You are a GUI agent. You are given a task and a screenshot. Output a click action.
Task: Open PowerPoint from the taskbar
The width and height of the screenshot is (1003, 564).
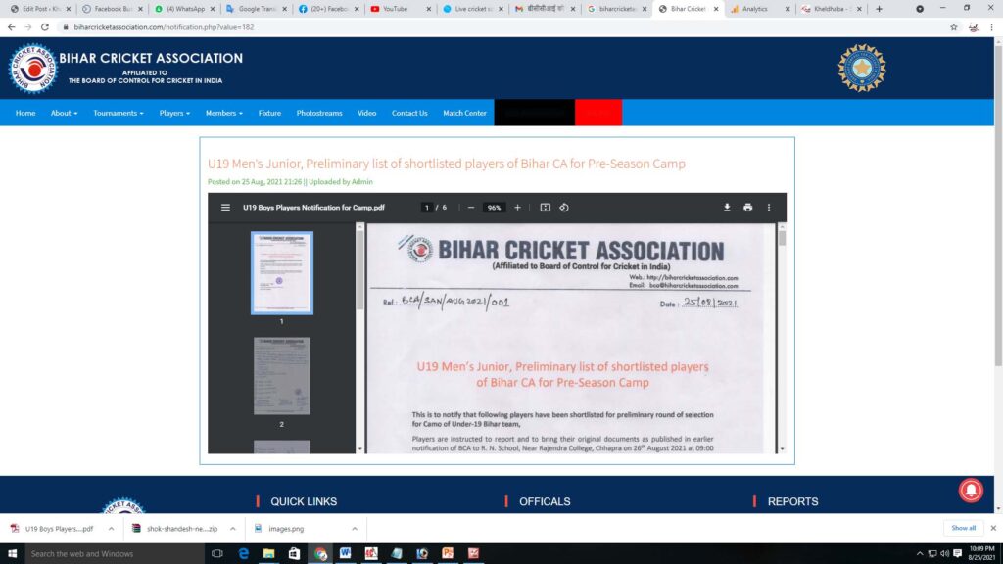tap(448, 553)
